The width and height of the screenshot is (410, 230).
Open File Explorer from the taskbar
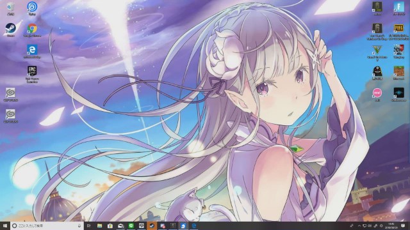coord(100,226)
